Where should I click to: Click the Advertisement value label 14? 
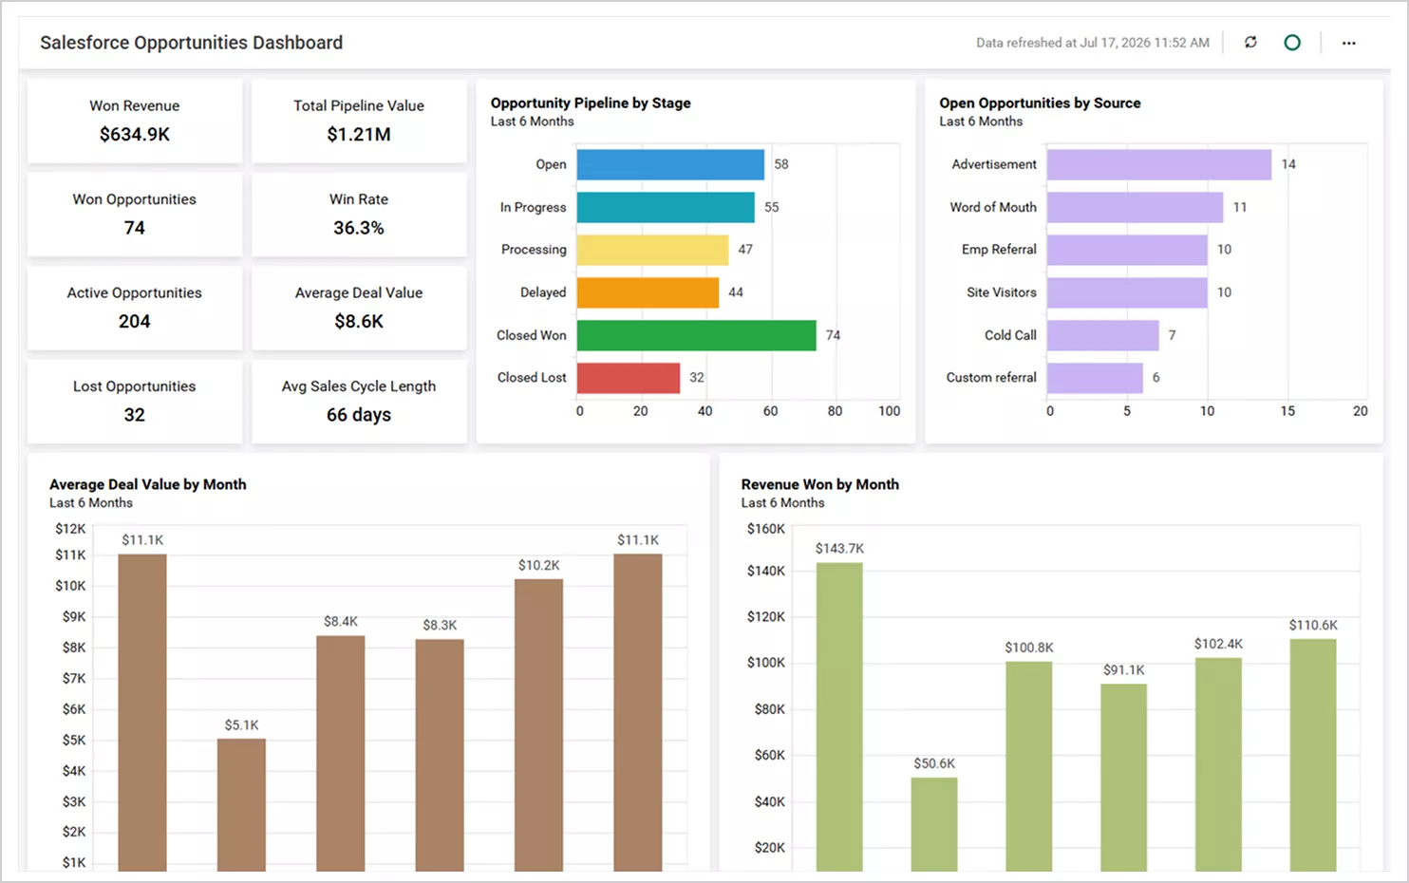pos(1288,164)
